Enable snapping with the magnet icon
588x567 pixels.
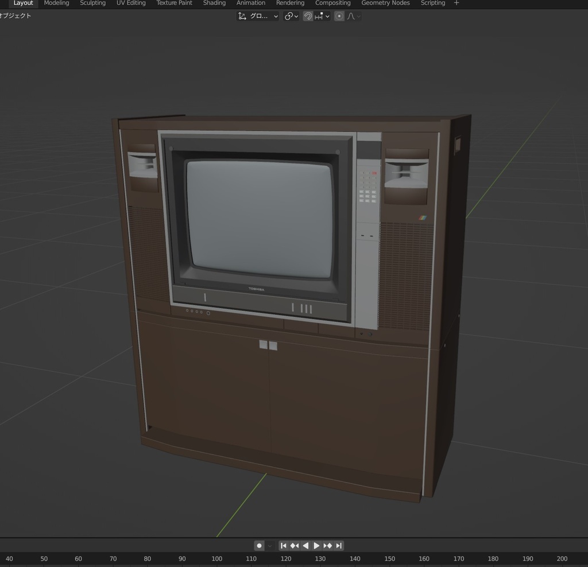(x=308, y=16)
